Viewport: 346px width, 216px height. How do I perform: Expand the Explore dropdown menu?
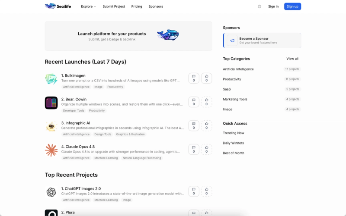(x=88, y=6)
